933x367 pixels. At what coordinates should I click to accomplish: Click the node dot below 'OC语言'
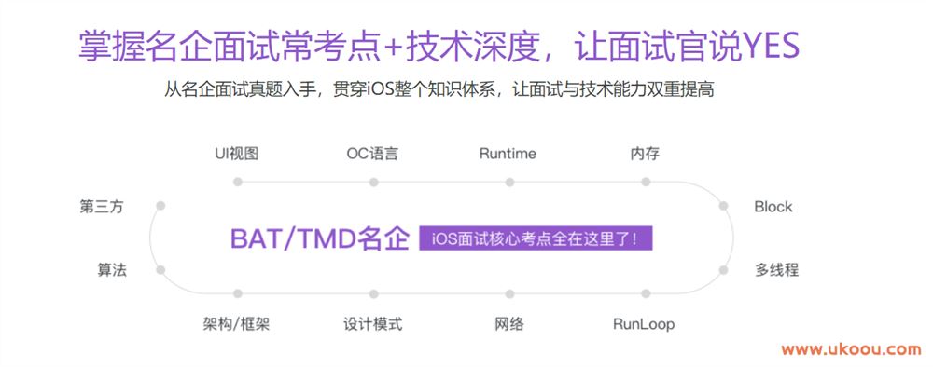pyautogui.click(x=374, y=182)
